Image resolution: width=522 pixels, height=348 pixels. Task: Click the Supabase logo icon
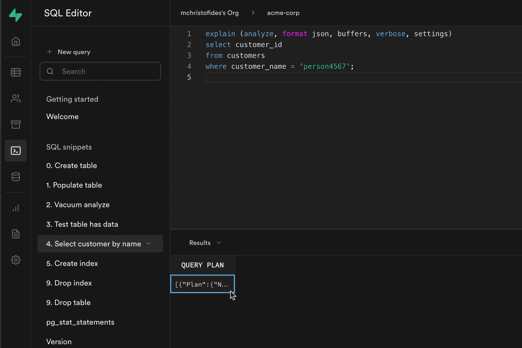(x=15, y=15)
